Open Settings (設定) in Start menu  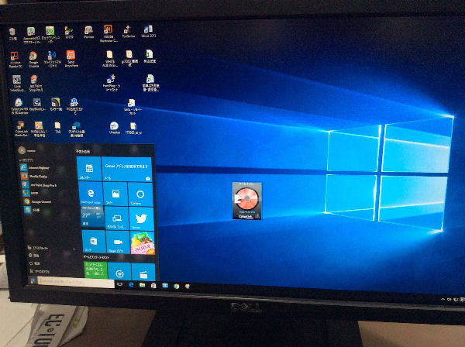34,255
